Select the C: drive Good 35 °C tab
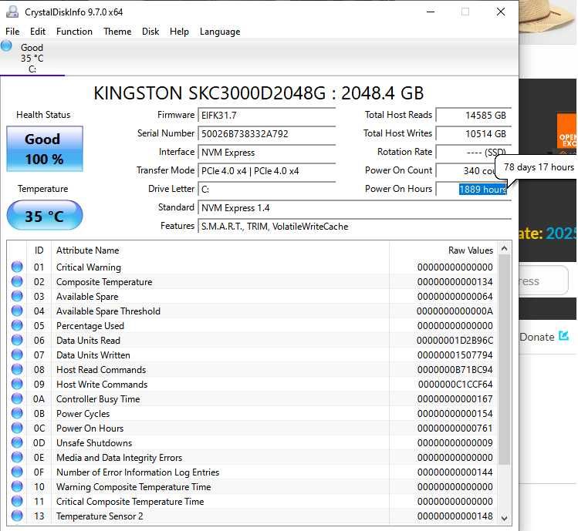The height and width of the screenshot is (531, 578). pyautogui.click(x=32, y=58)
